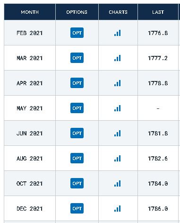Image resolution: width=180 pixels, height=223 pixels.
Task: Select the 1776.8 last price cell
Action: (x=158, y=33)
